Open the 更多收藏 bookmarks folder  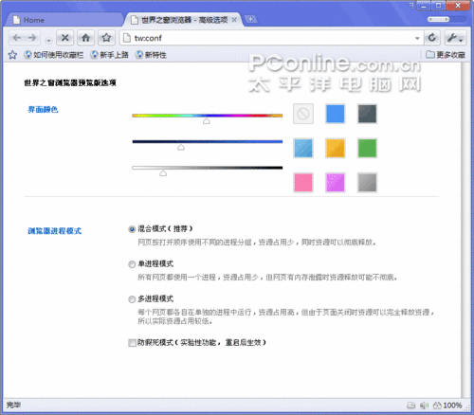pyautogui.click(x=446, y=55)
